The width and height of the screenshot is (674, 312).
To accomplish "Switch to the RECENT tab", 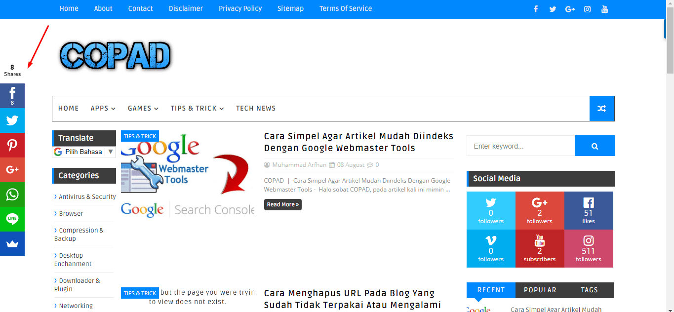I will 491,290.
